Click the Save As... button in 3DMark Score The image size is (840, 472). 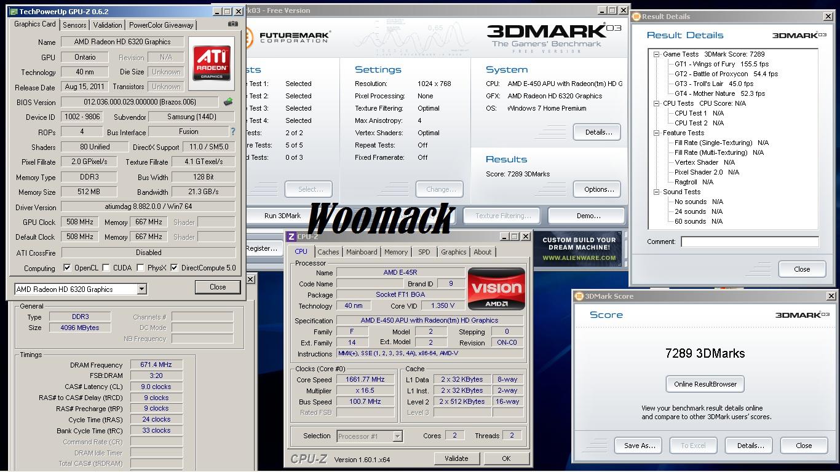coord(640,446)
